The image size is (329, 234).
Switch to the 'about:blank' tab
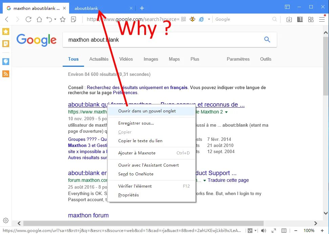point(102,8)
